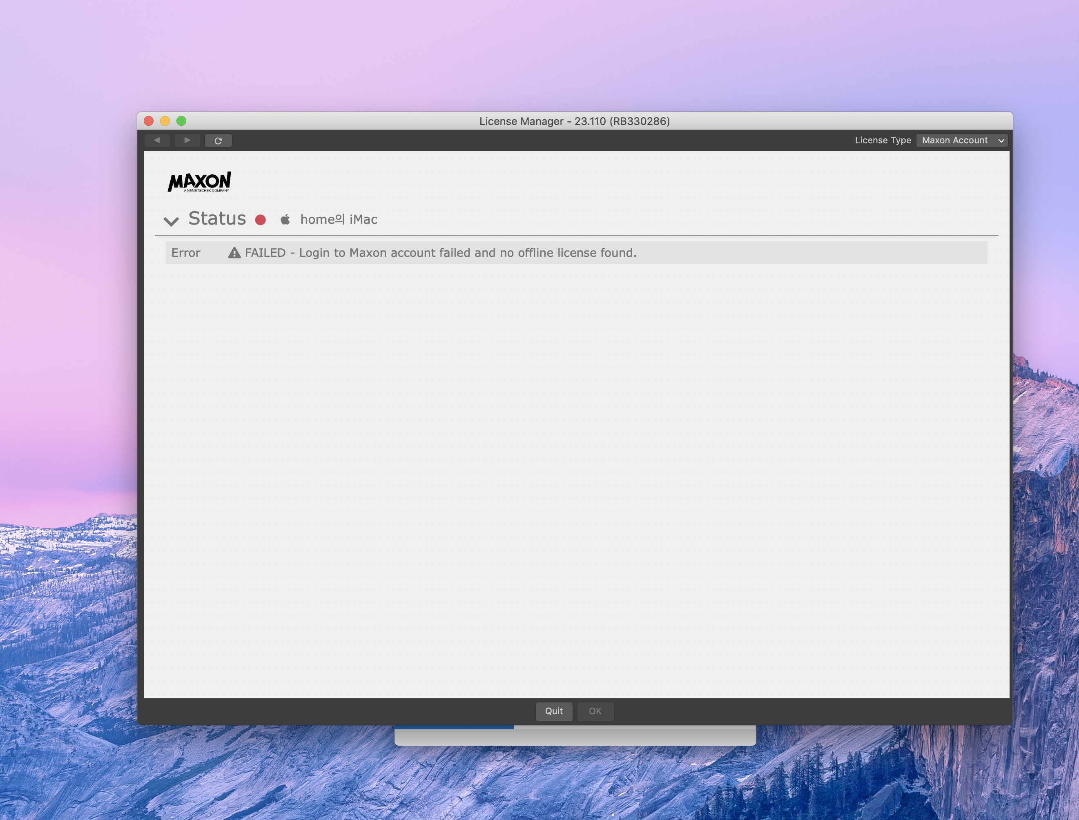The image size is (1079, 820).
Task: Click the Quit button
Action: [x=554, y=711]
